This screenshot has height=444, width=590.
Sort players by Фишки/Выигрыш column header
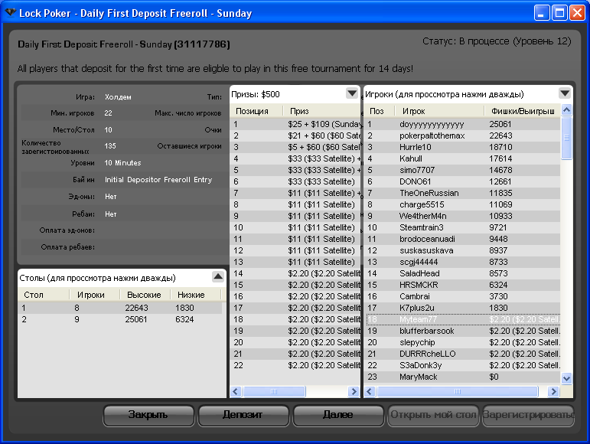click(x=522, y=111)
